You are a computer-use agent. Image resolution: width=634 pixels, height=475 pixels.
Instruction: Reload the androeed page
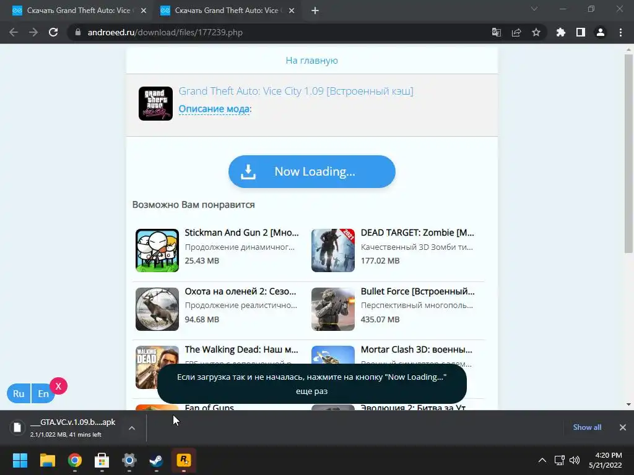coord(53,32)
